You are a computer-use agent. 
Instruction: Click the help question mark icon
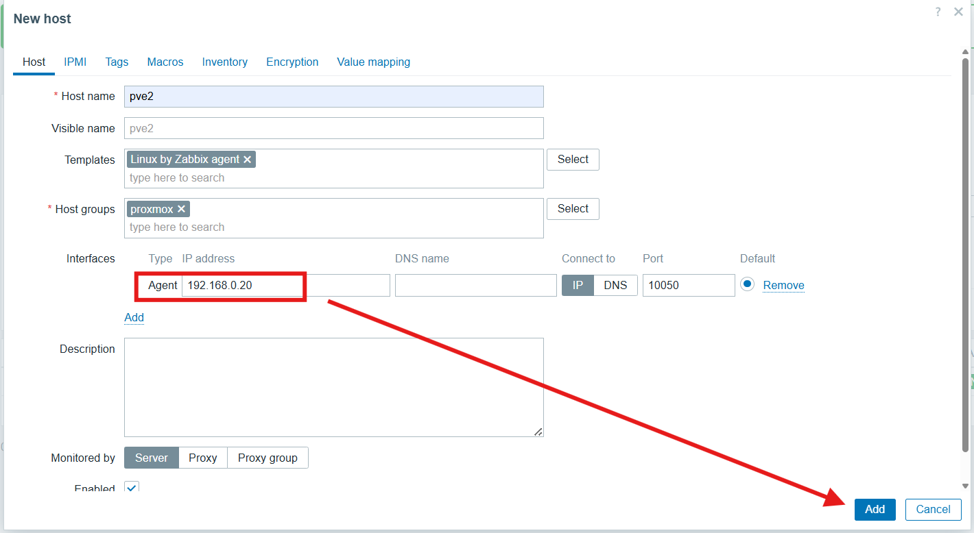938,12
